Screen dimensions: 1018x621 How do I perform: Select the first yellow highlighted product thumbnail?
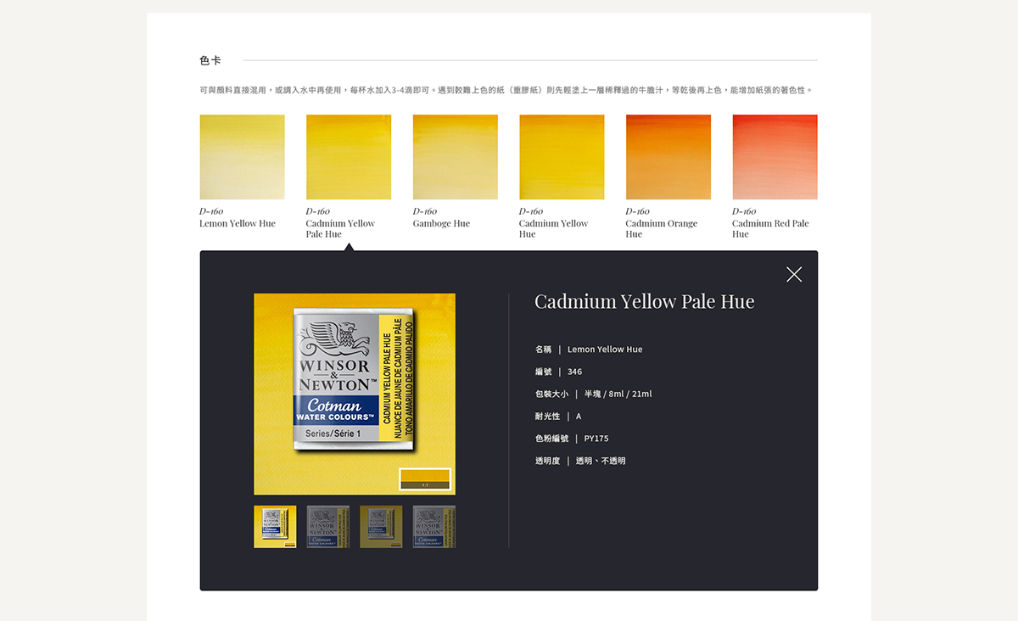coord(275,527)
